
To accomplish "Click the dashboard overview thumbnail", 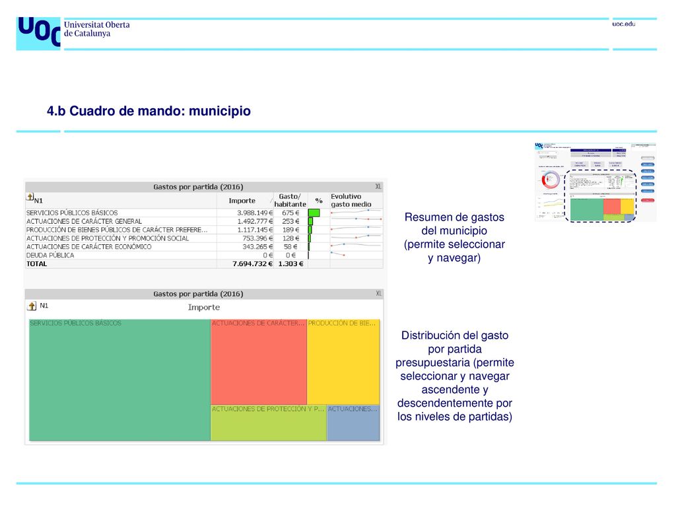I will [595, 182].
